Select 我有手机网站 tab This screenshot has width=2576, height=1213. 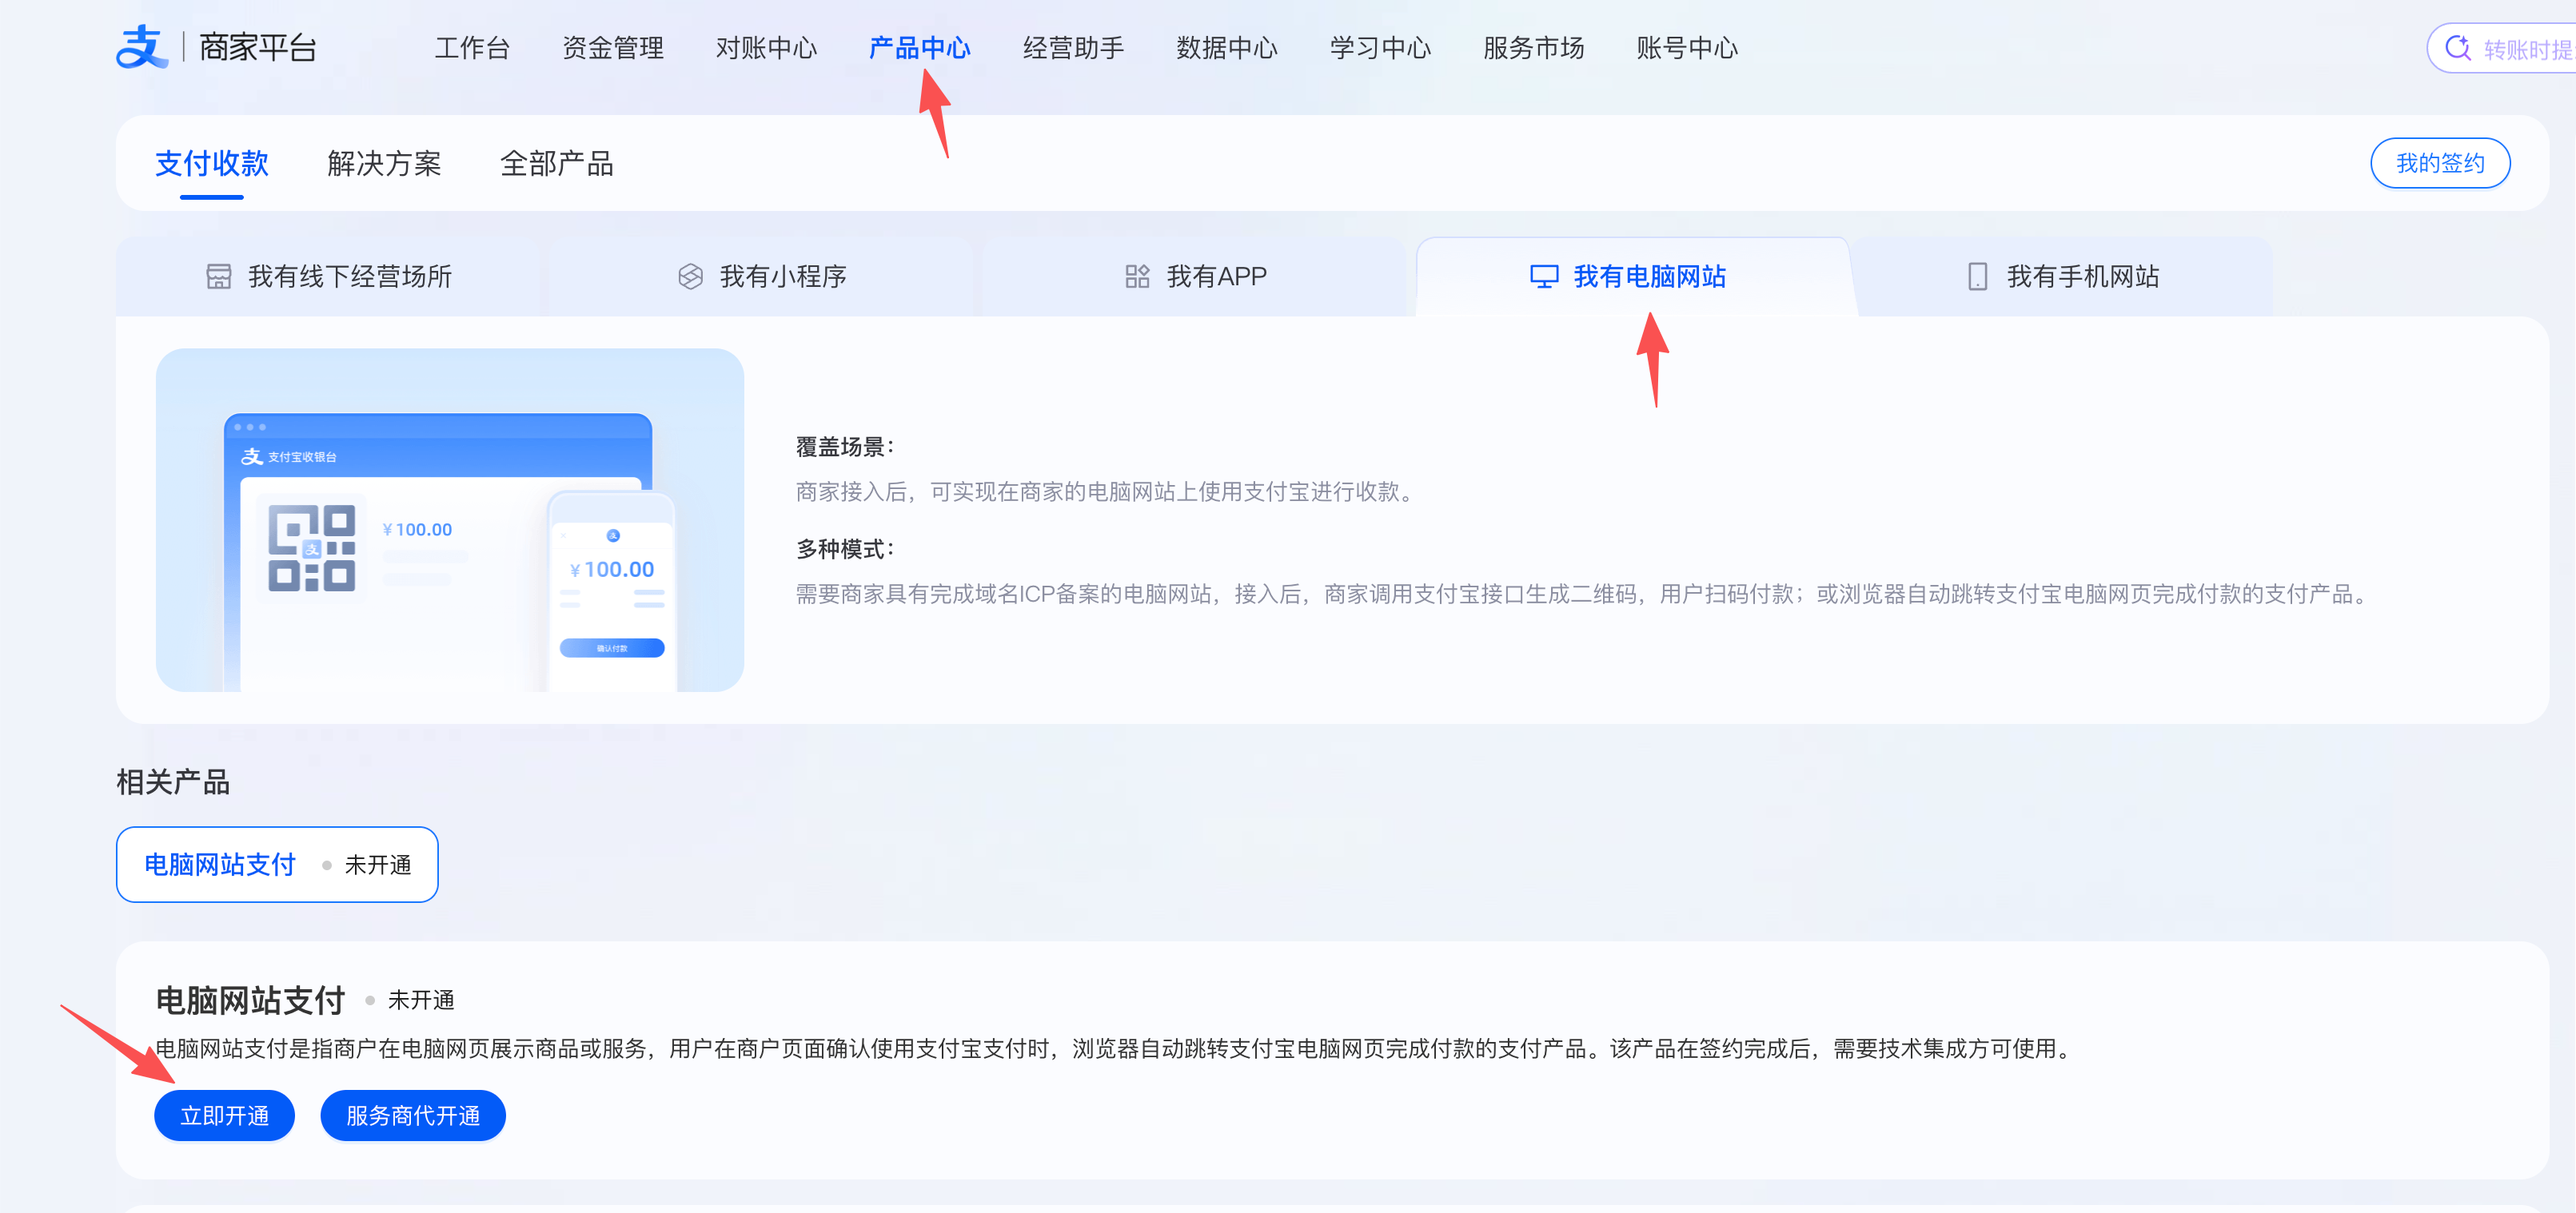pos(2063,276)
